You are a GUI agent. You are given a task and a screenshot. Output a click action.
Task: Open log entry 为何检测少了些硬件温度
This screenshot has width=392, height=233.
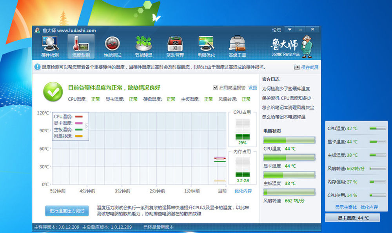pos(286,89)
